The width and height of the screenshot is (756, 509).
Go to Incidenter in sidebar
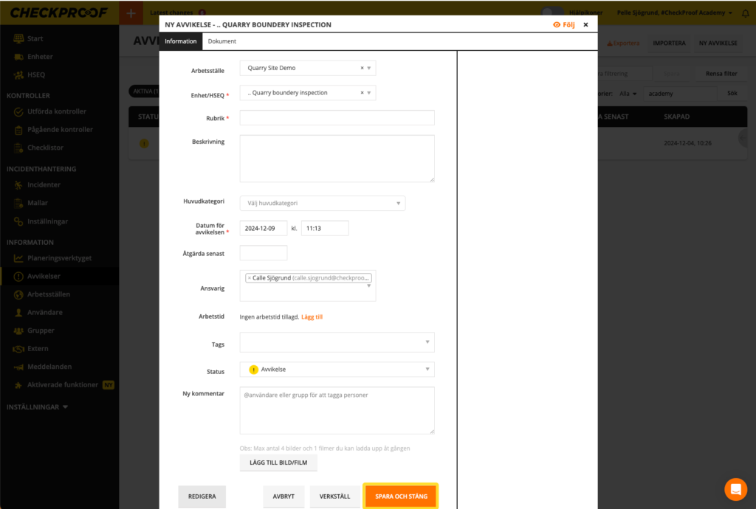click(x=44, y=185)
